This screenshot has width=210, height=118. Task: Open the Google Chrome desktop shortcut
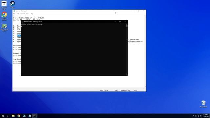click(4, 16)
